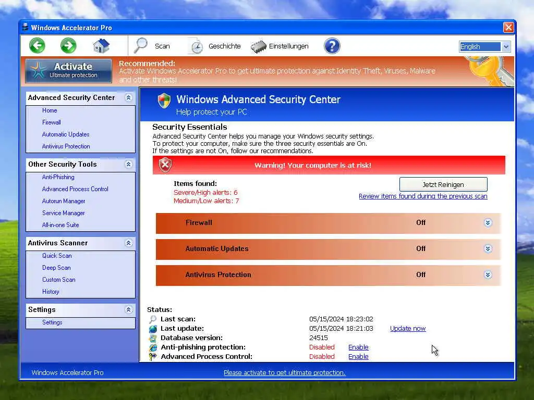Go to the home house icon
The image size is (534, 400).
click(101, 46)
